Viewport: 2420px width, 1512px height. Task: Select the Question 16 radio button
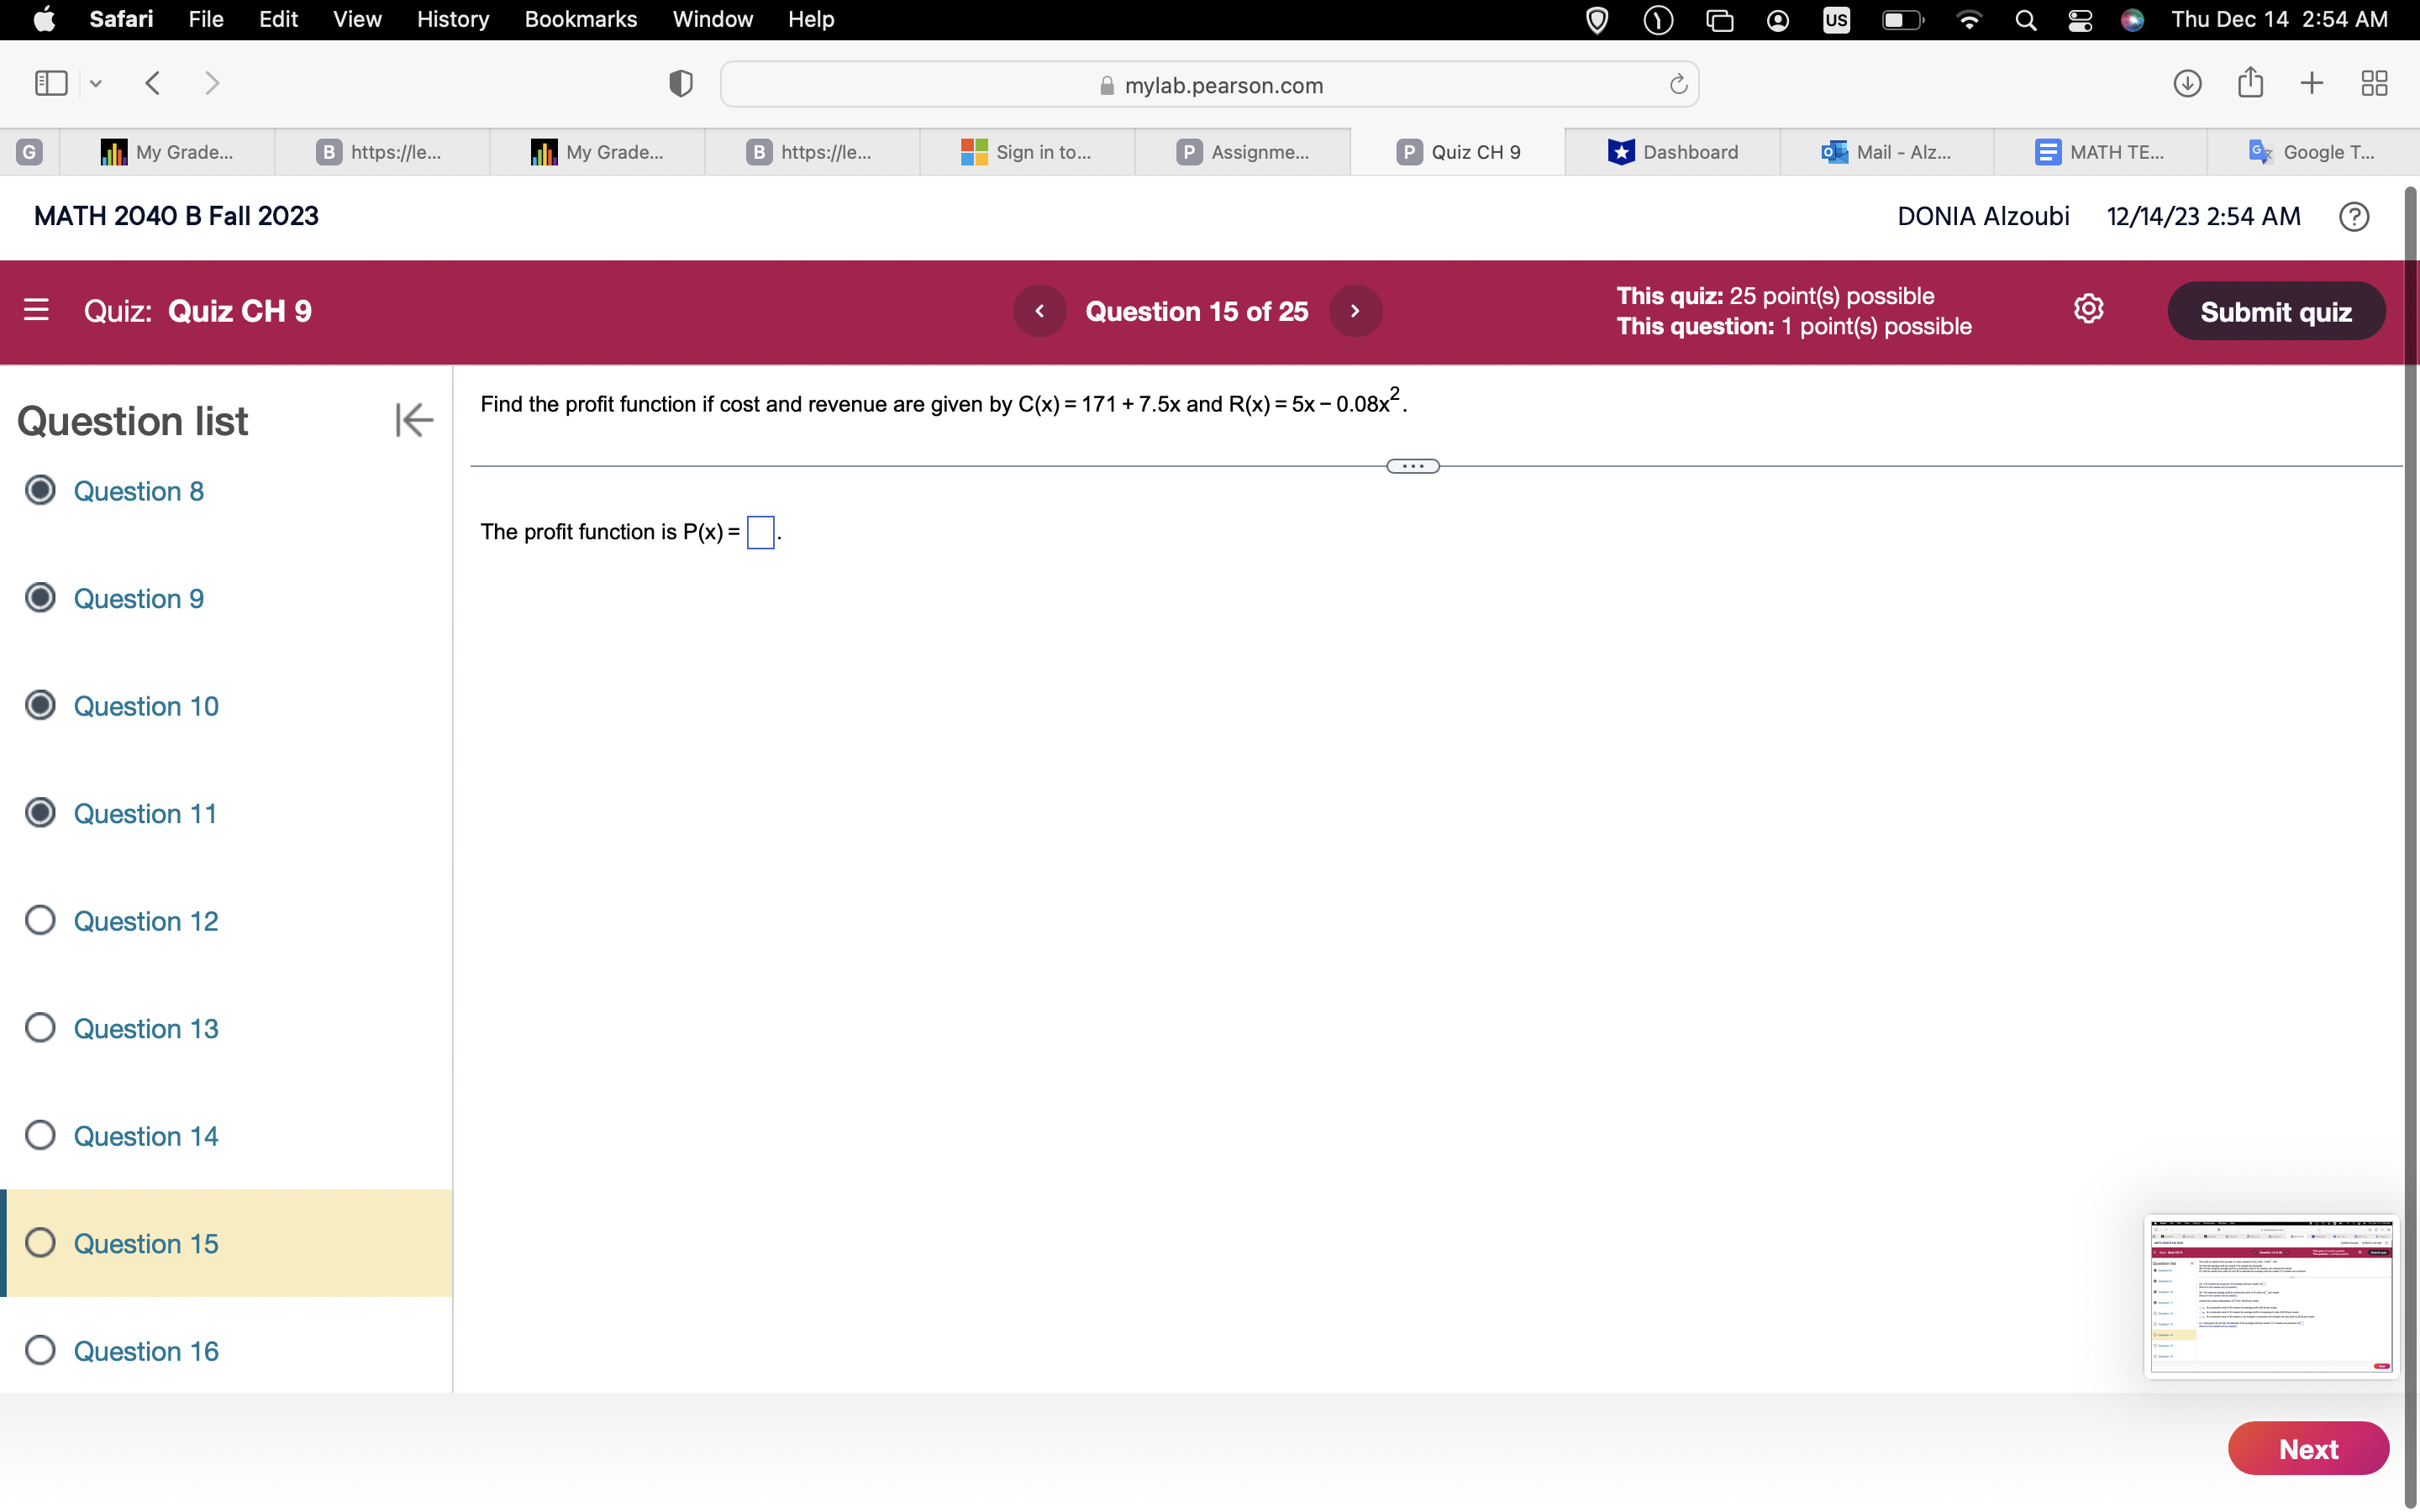pos(40,1350)
